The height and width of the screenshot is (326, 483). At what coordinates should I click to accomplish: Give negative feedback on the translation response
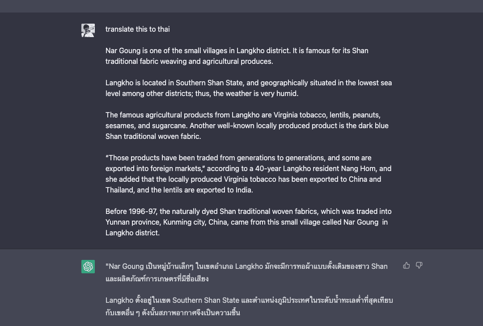(x=419, y=265)
